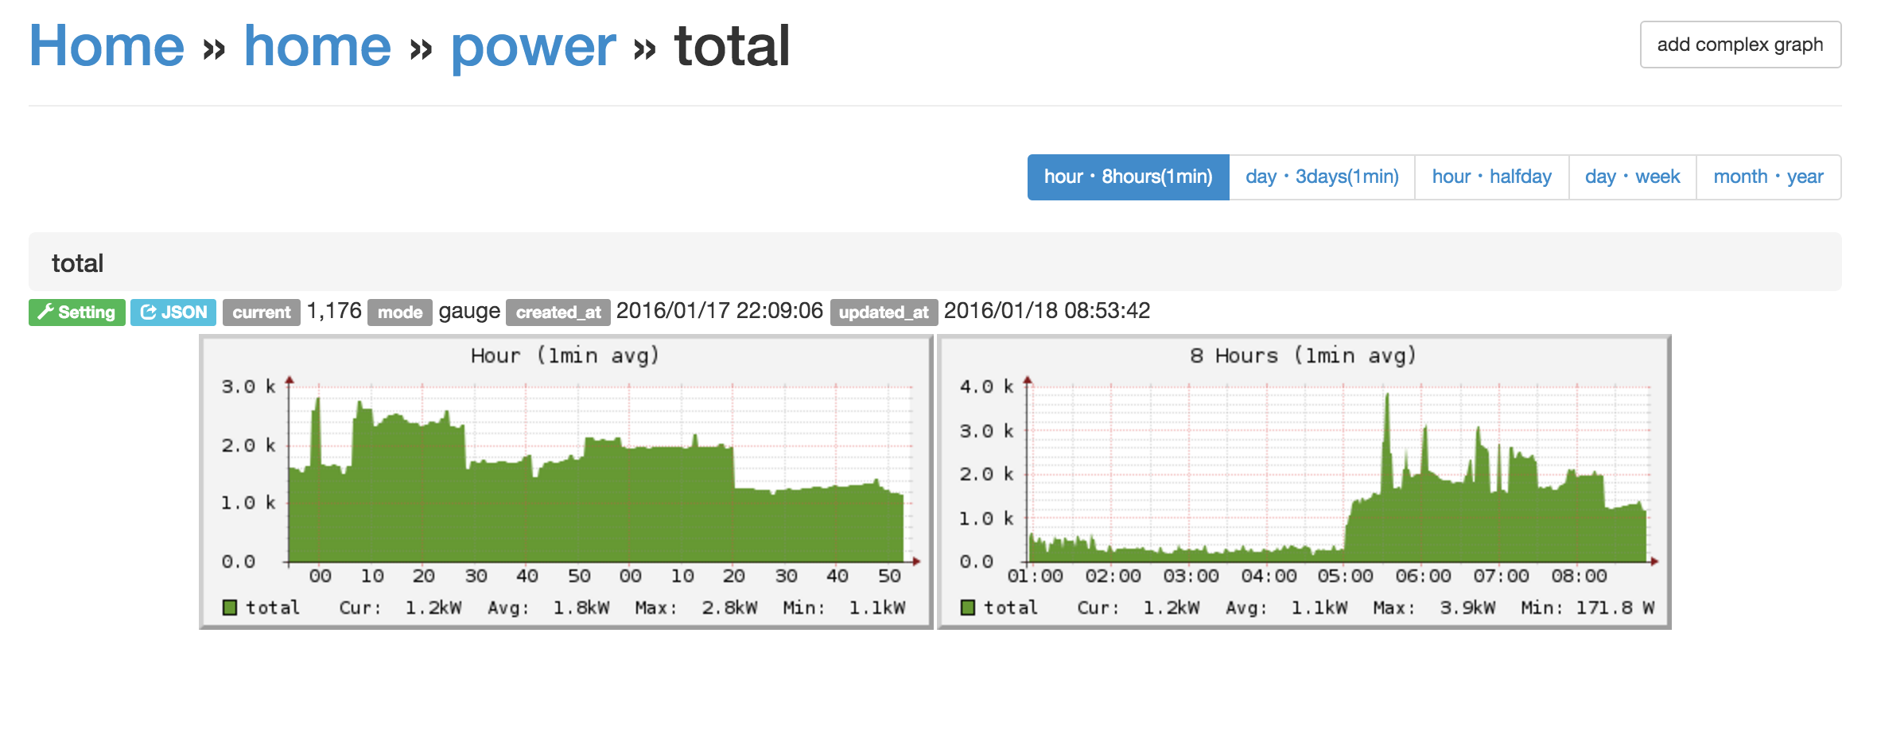
Task: Click the add complex graph button
Action: click(x=1739, y=45)
